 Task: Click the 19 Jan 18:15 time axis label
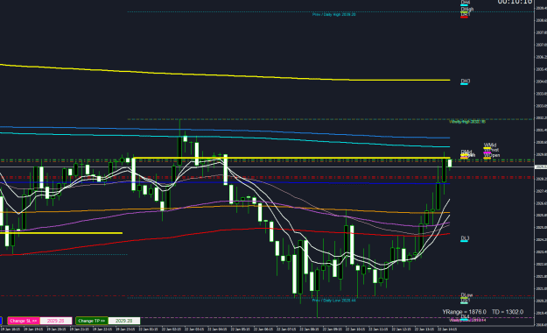(11, 329)
